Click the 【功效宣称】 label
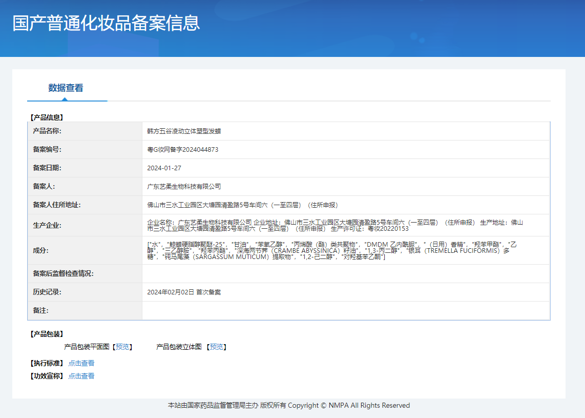This screenshot has height=418, width=585. (x=47, y=376)
